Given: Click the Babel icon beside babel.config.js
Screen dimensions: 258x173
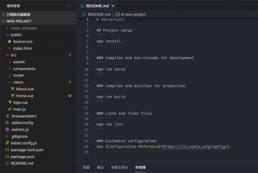Looking at the screenshot, I should click(7, 143).
